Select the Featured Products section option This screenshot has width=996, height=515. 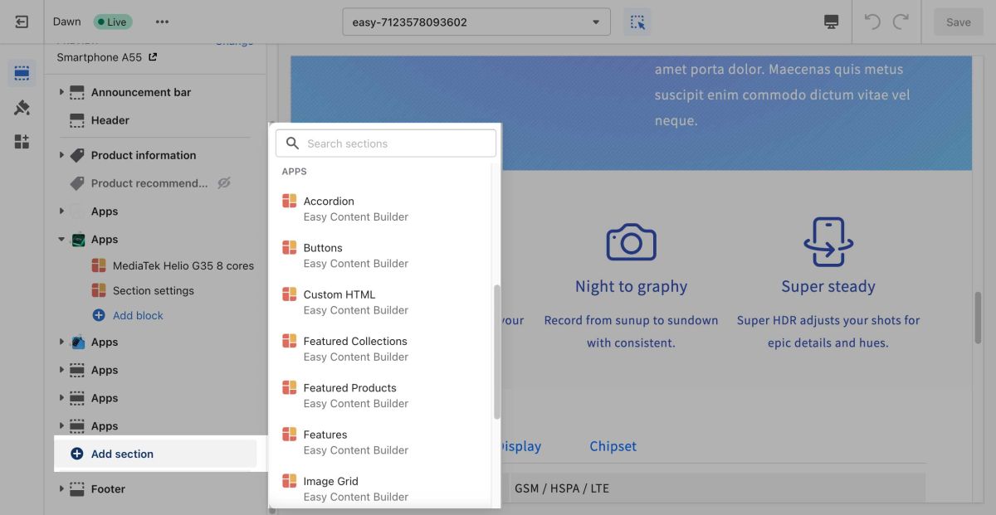click(383, 395)
